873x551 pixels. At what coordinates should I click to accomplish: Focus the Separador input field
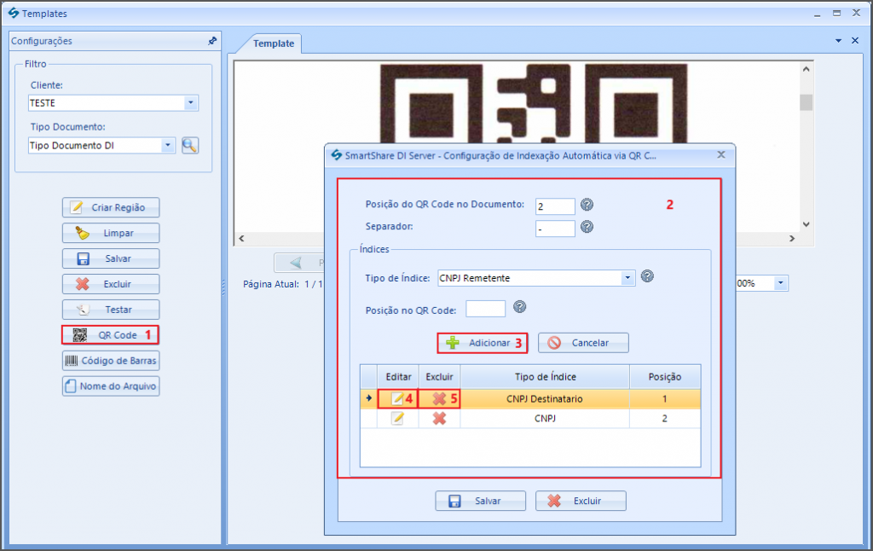555,229
